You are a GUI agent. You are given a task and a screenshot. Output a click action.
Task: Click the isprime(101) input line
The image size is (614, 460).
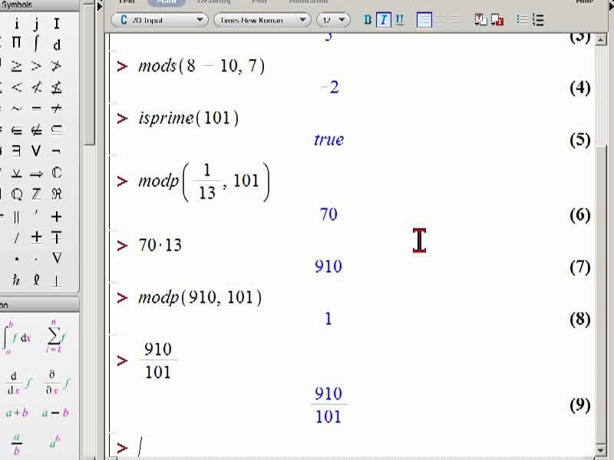[x=188, y=118]
